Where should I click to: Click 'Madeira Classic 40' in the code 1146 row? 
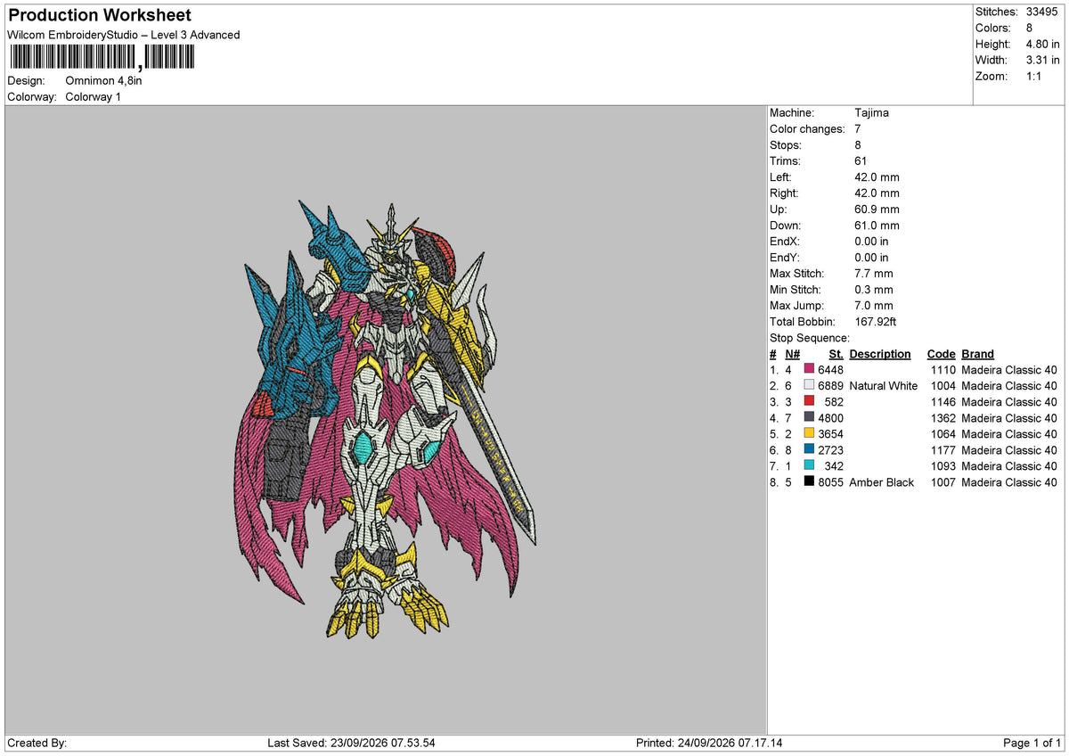[x=1009, y=402]
